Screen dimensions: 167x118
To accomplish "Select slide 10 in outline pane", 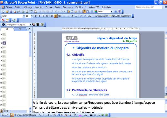I will [x=4, y=74].
